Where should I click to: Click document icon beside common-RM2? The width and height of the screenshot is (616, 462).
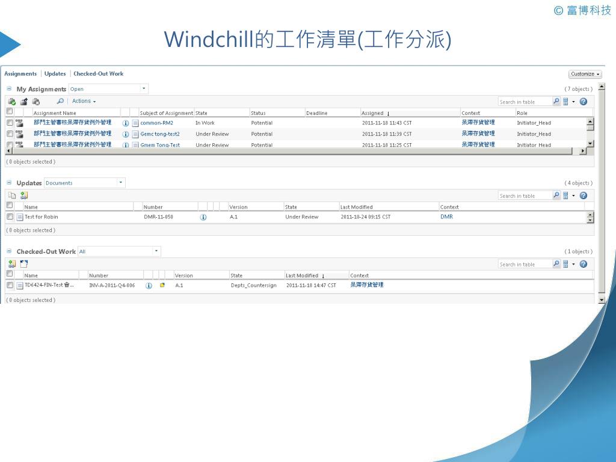(x=135, y=123)
